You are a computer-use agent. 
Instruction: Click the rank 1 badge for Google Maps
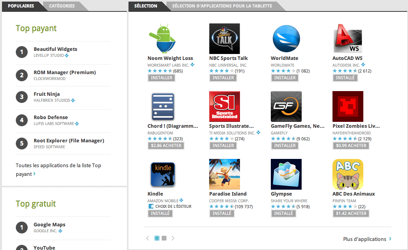point(22,228)
